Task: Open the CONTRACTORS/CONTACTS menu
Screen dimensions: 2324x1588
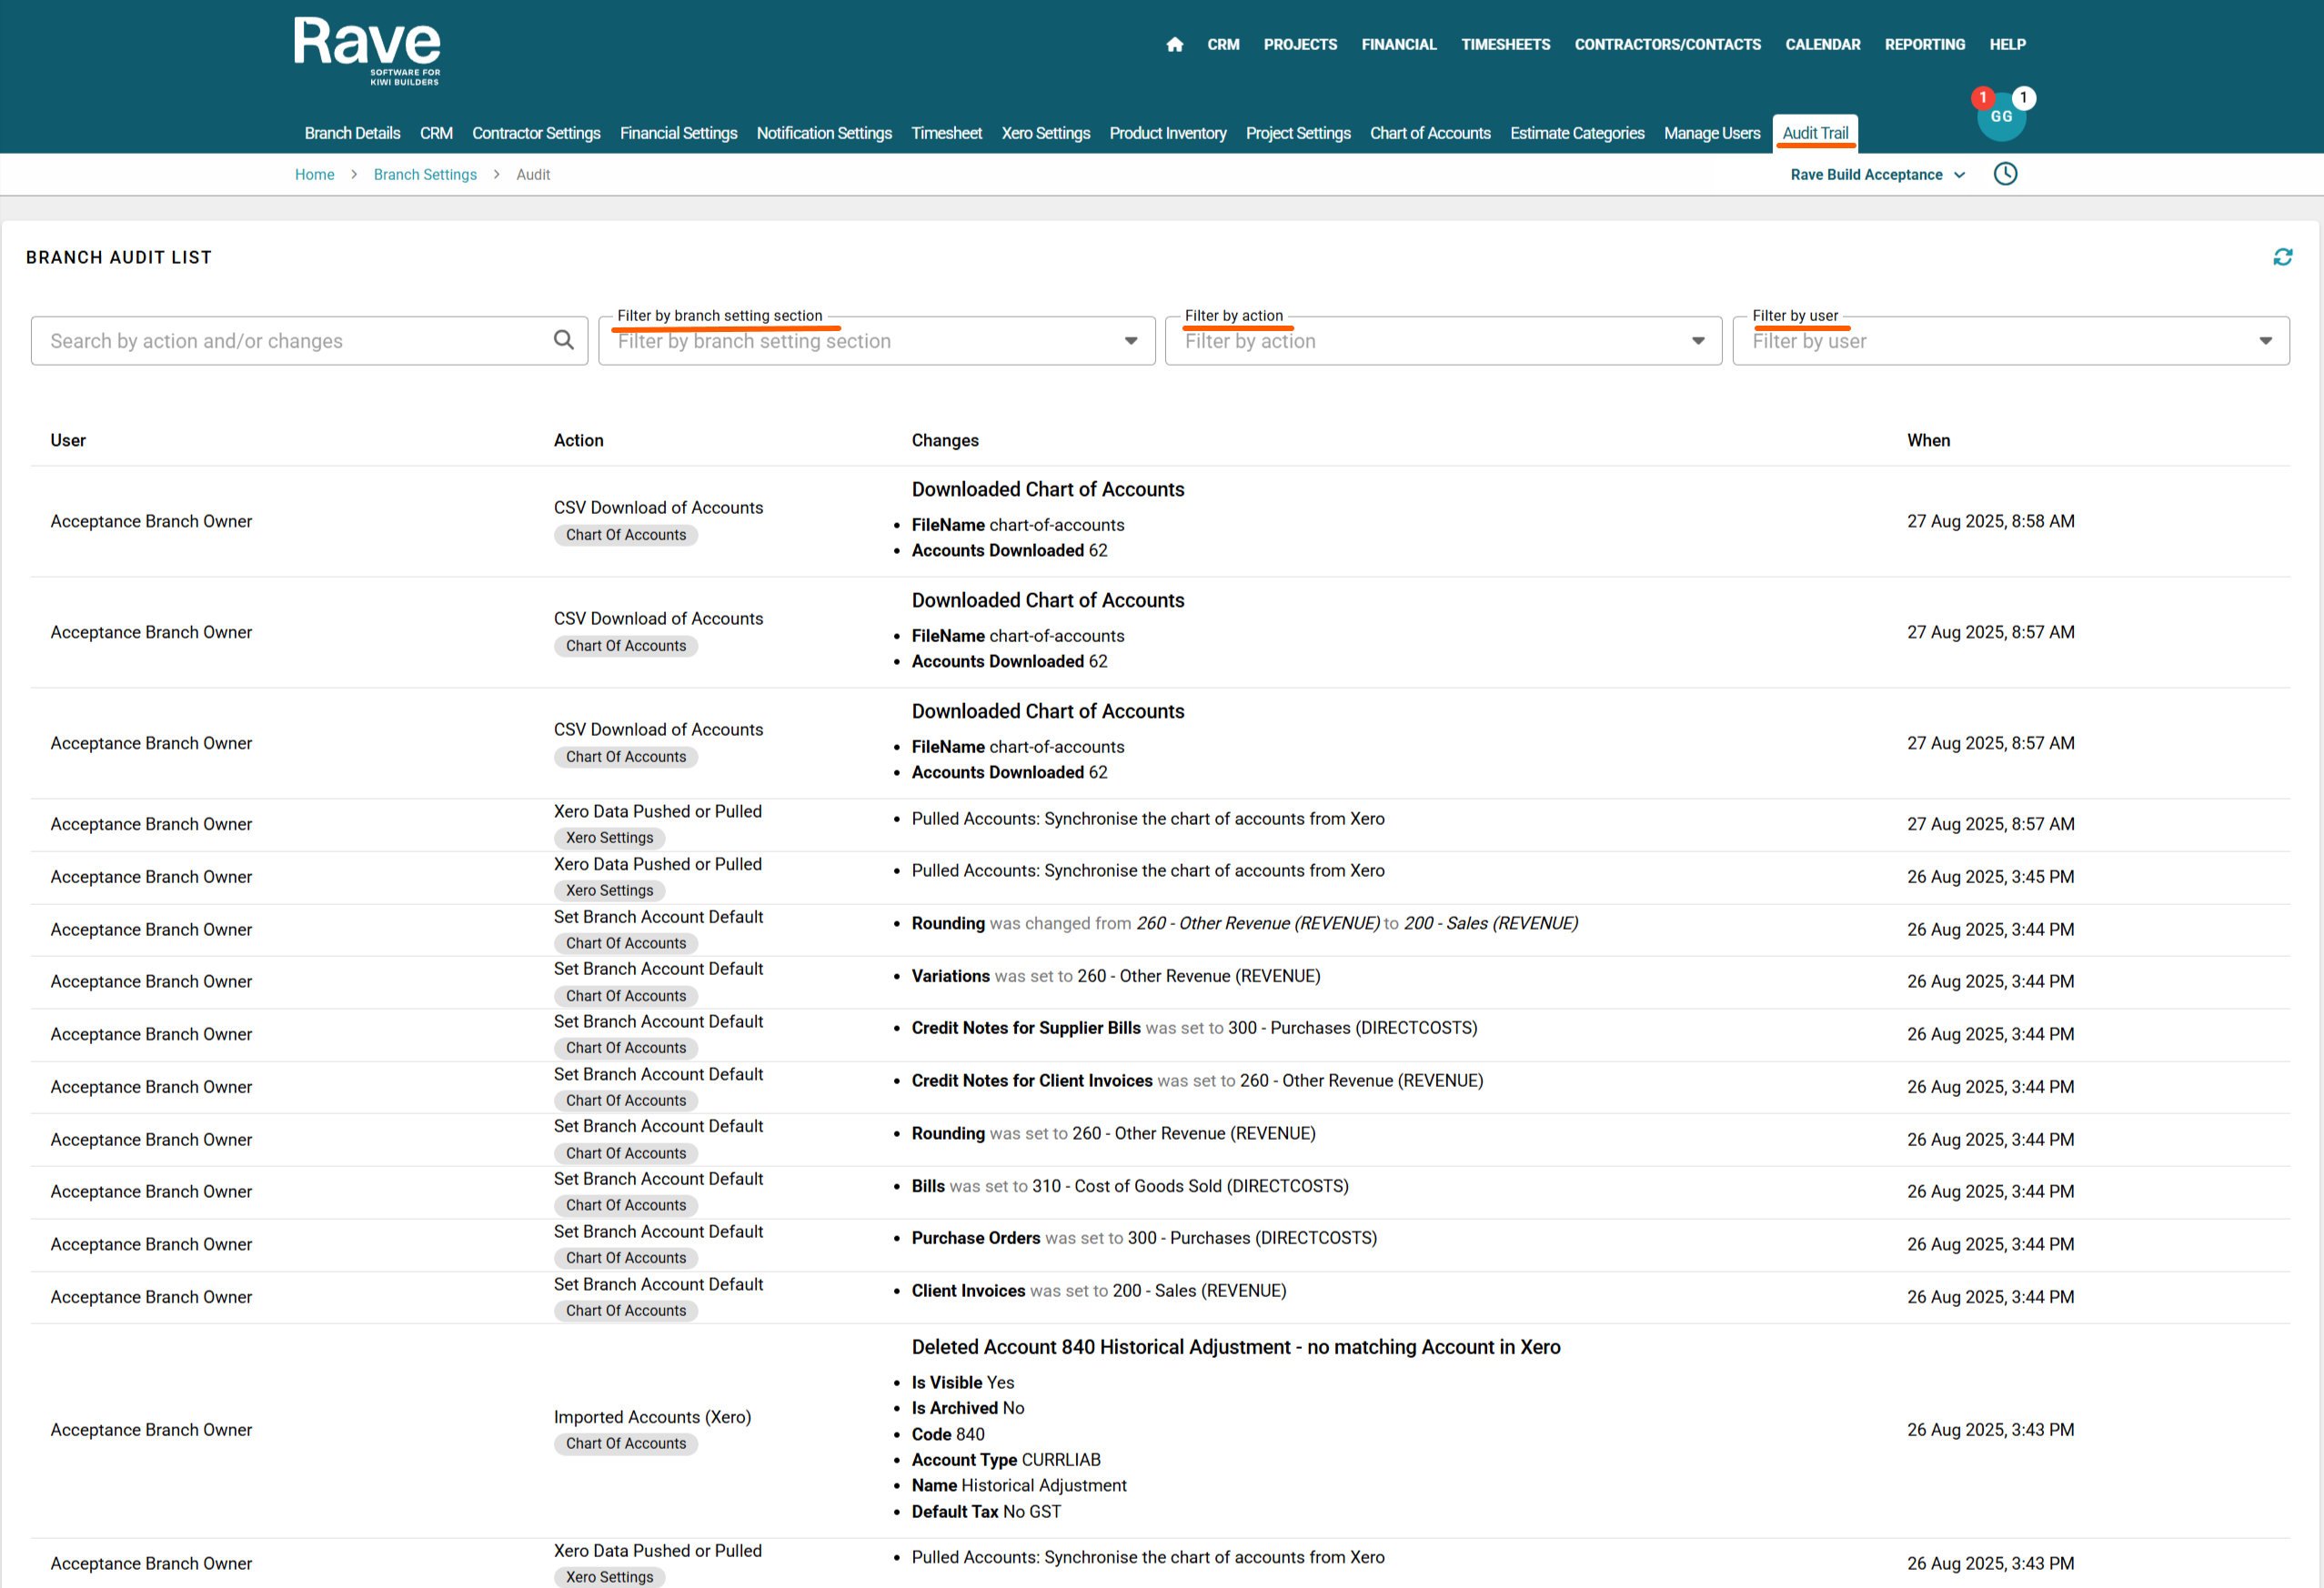Action: click(x=1667, y=44)
